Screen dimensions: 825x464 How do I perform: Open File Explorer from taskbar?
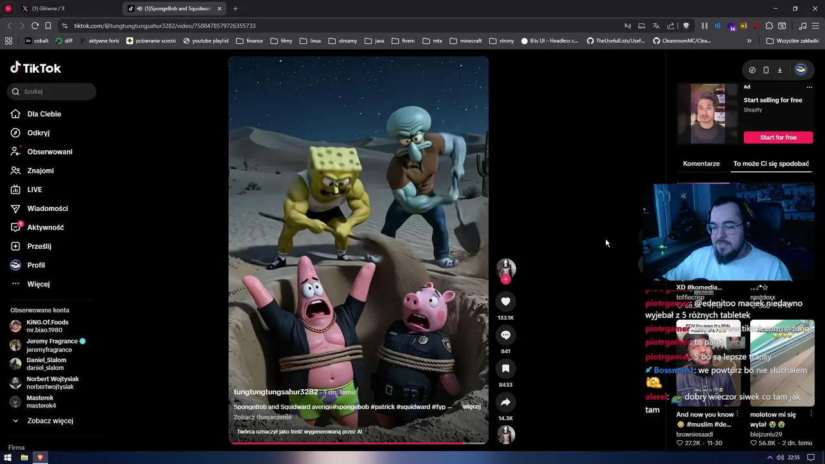pyautogui.click(x=24, y=458)
